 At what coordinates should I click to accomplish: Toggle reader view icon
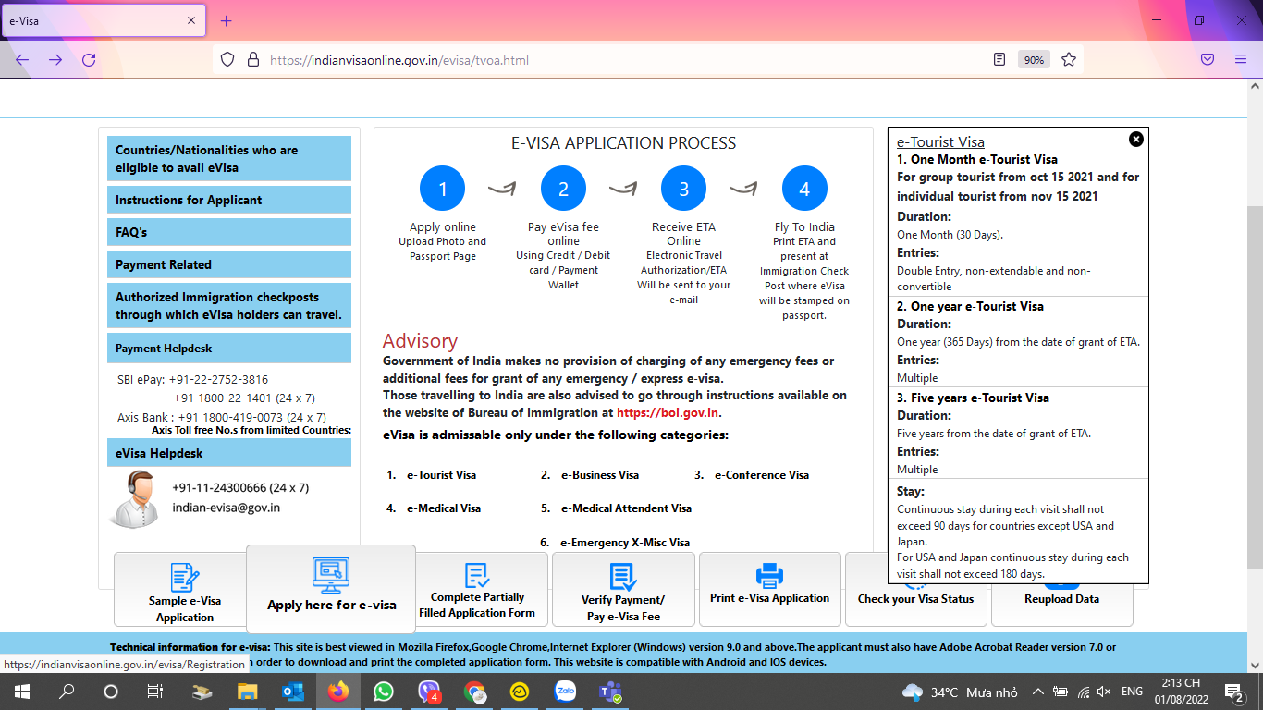999,59
